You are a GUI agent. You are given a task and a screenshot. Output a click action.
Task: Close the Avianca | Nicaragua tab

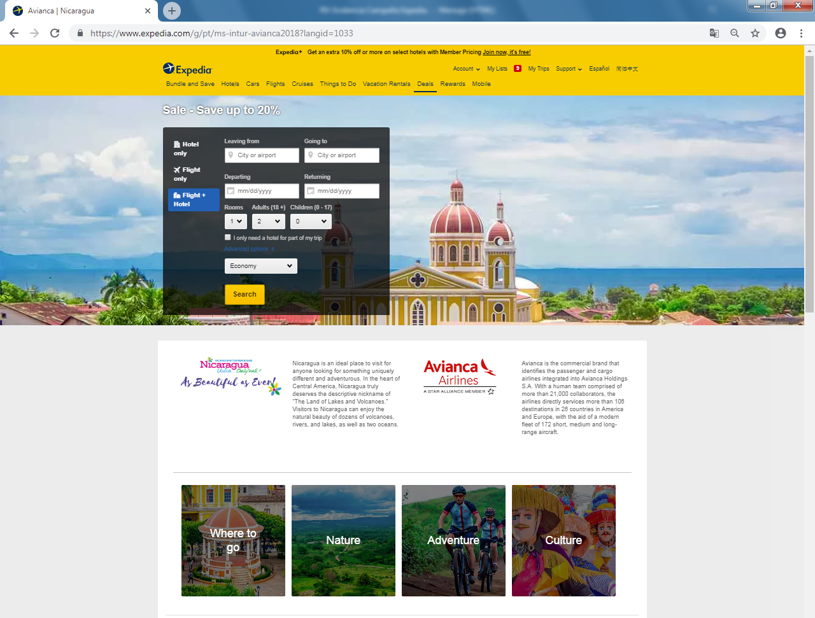[148, 11]
